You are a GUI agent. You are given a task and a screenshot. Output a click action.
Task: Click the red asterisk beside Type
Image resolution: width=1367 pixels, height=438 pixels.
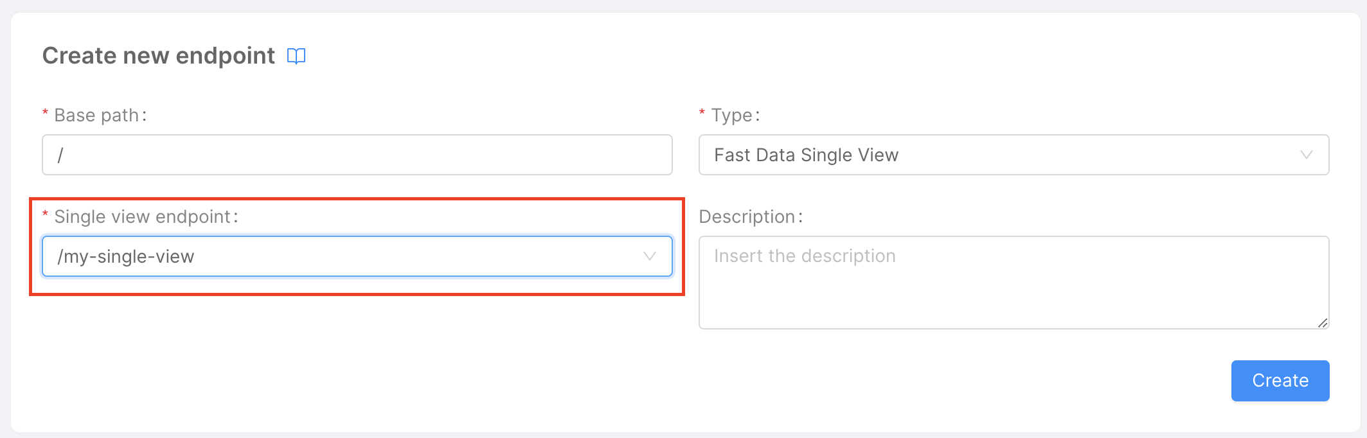pos(701,114)
